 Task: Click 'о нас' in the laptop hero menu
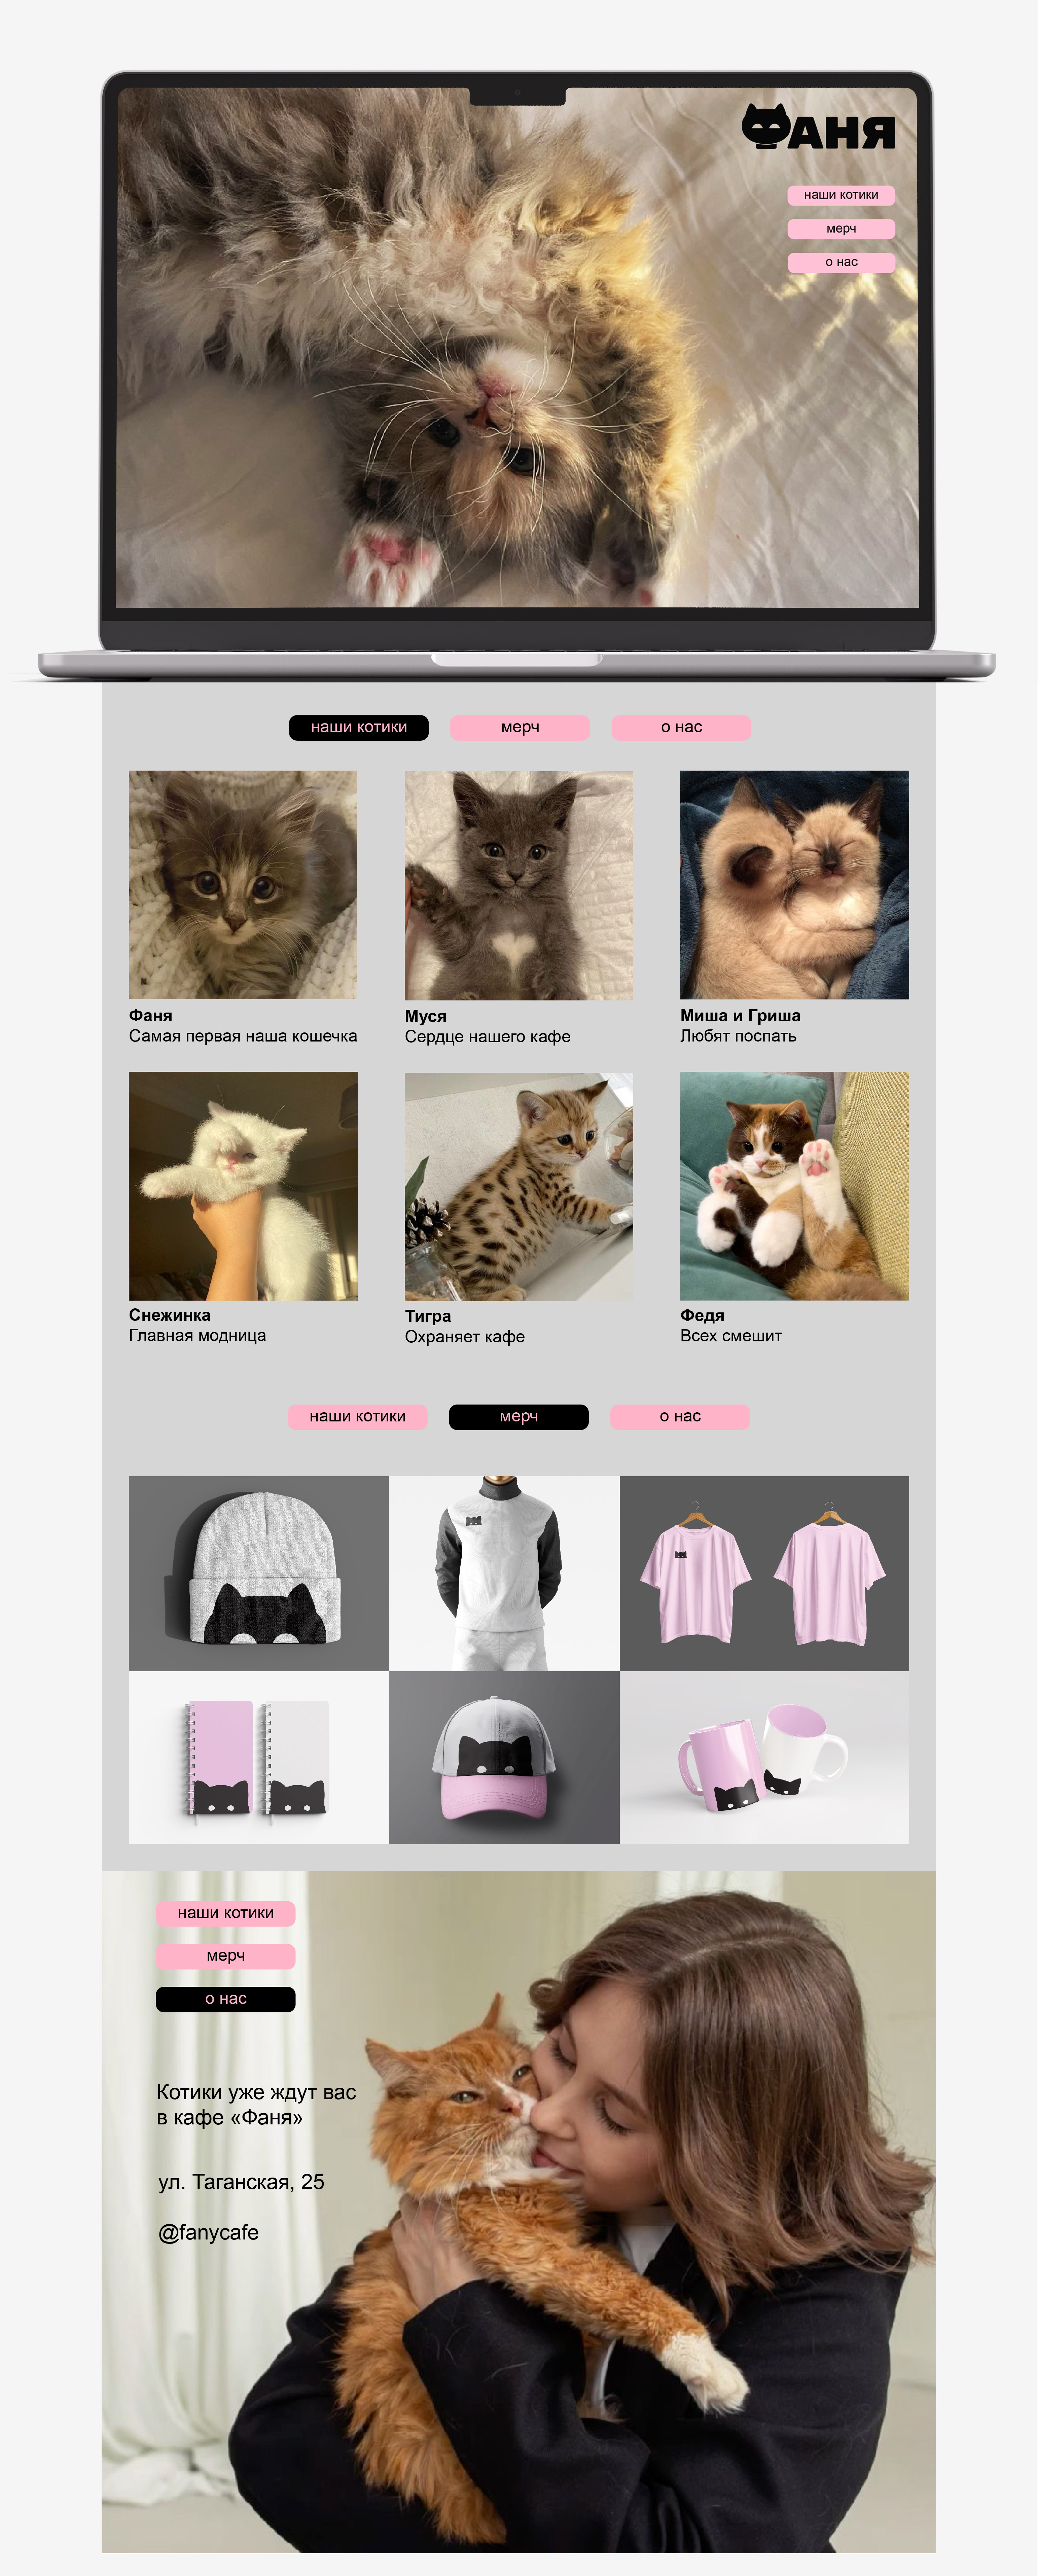click(x=841, y=262)
